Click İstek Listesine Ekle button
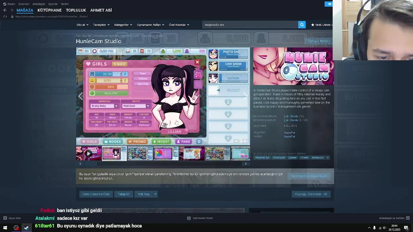This screenshot has width=413, height=232. (x=96, y=194)
